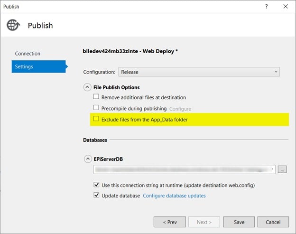Toggle Exclude files from App_Data folder
Viewport: 296px width, 234px height.
[x=96, y=119]
